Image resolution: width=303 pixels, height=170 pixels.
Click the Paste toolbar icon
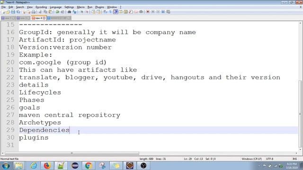pyautogui.click(x=51, y=12)
